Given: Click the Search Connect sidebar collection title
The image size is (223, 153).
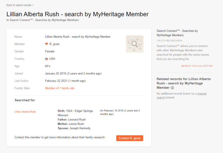Looking at the screenshot, I should tap(177, 33).
